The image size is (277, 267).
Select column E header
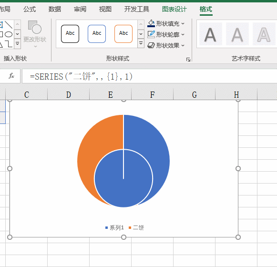tap(111, 94)
